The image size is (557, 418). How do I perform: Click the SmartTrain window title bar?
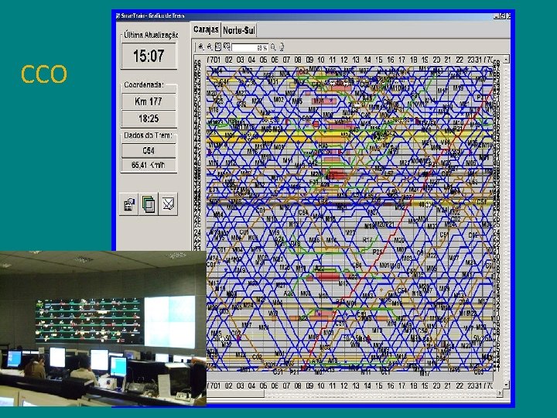pos(313,16)
